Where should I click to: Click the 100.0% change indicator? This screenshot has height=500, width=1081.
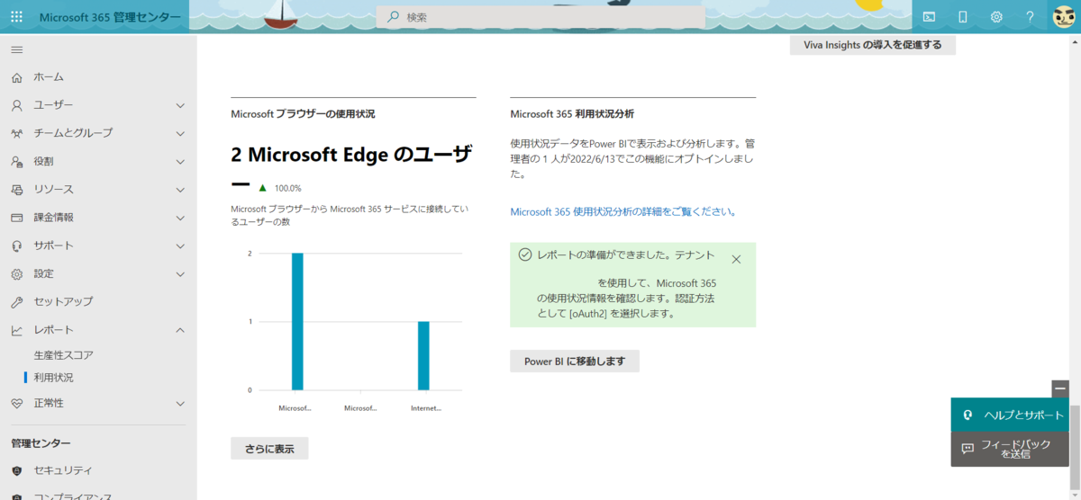(x=280, y=188)
